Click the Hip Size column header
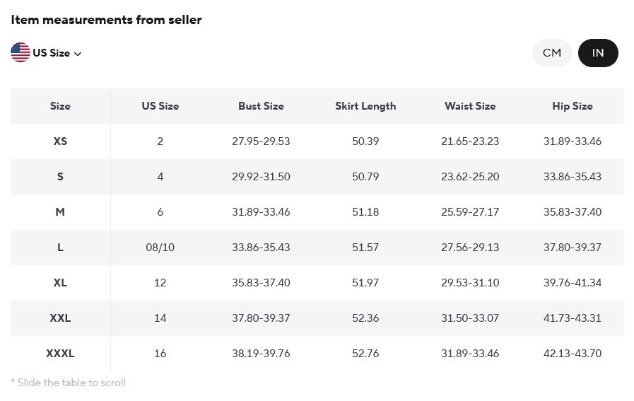634x401 pixels. (x=573, y=106)
